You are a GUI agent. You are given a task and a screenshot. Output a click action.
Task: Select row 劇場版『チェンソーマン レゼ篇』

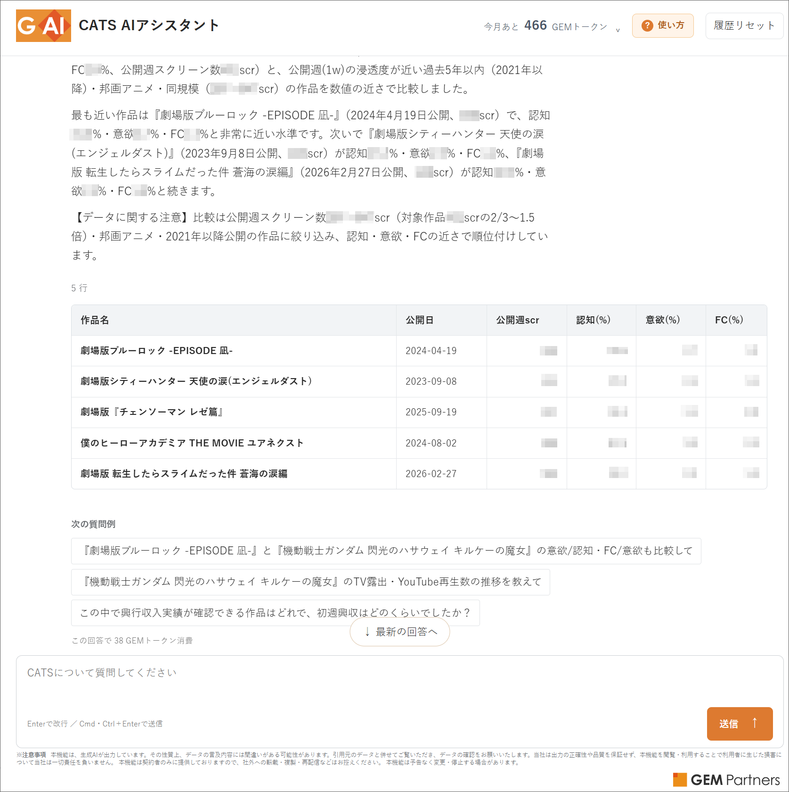[x=419, y=412]
